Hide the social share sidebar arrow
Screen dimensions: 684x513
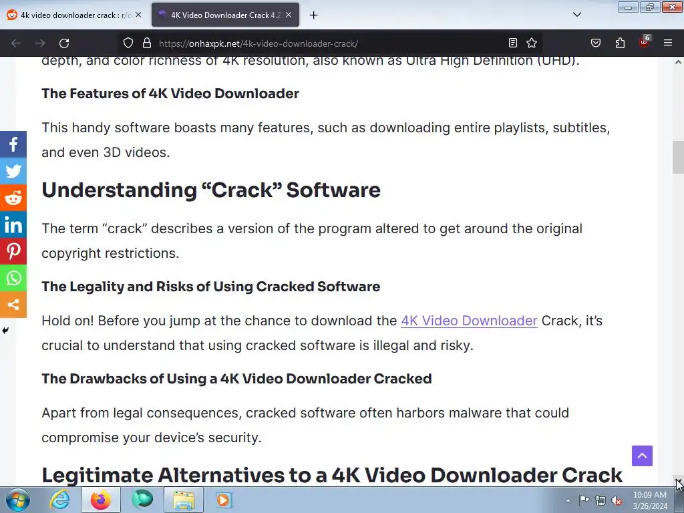5,330
